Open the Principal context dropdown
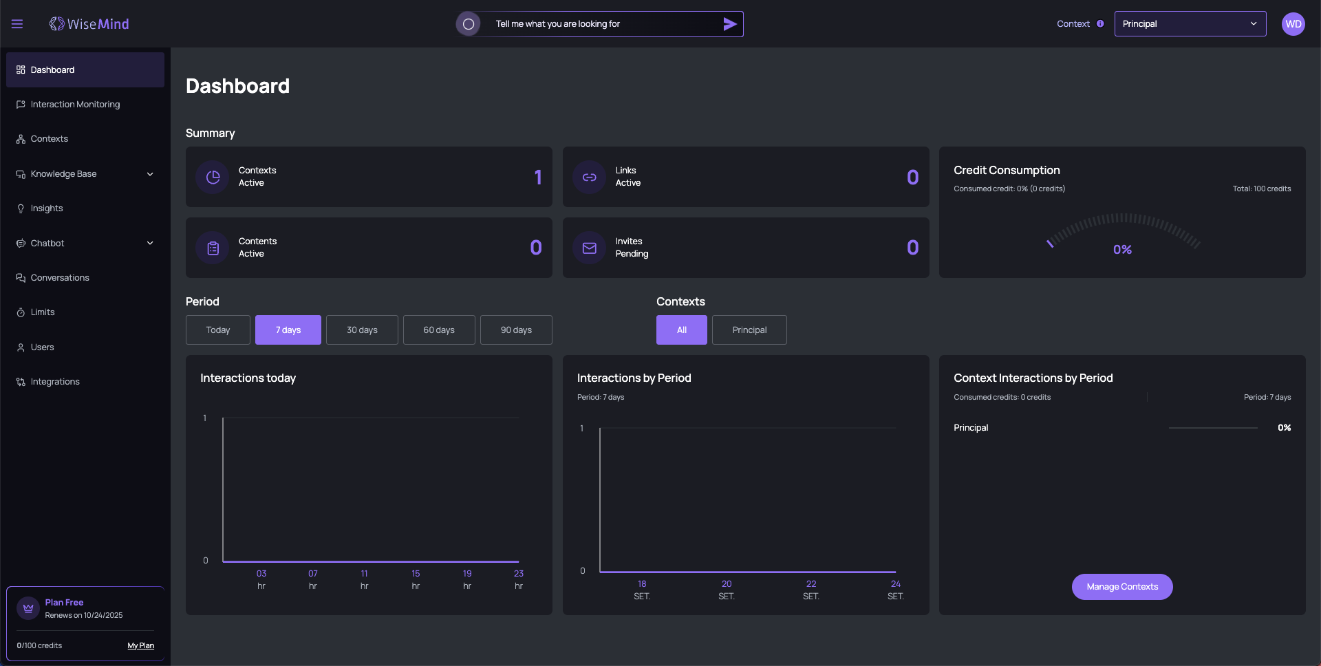 coord(1190,24)
